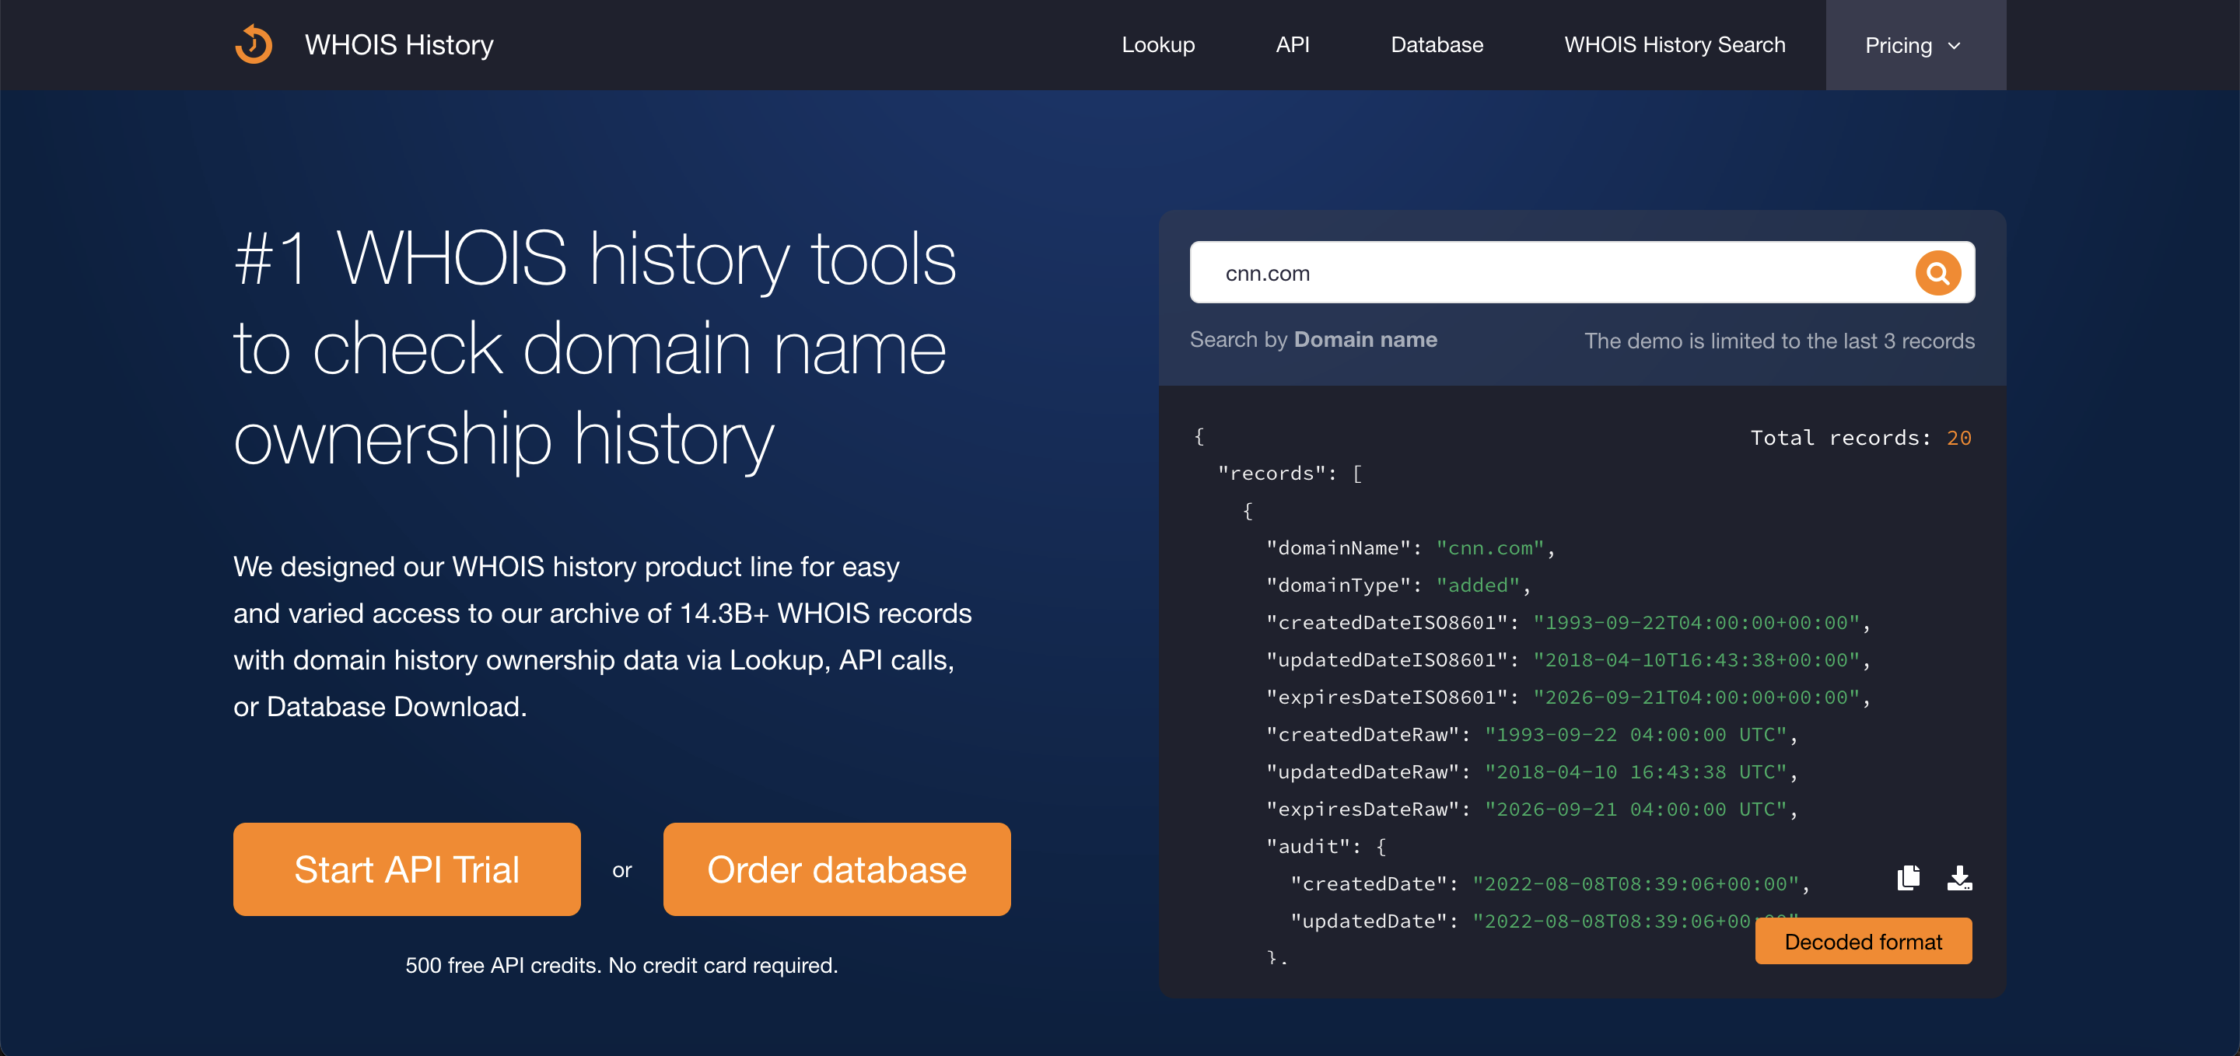Viewport: 2240px width, 1056px height.
Task: Click the "audit": { line
Action: coord(1326,848)
